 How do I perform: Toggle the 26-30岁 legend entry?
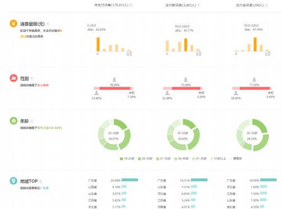(145, 159)
